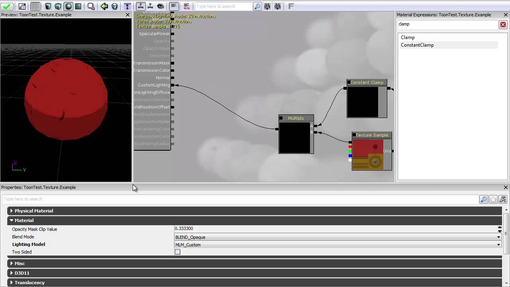Screen dimensions: 510x287
Task: Click the browser icon next to checkmark
Action: click(22, 6)
